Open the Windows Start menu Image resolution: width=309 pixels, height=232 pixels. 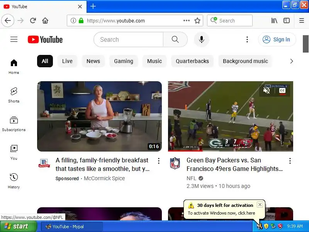pos(19,226)
